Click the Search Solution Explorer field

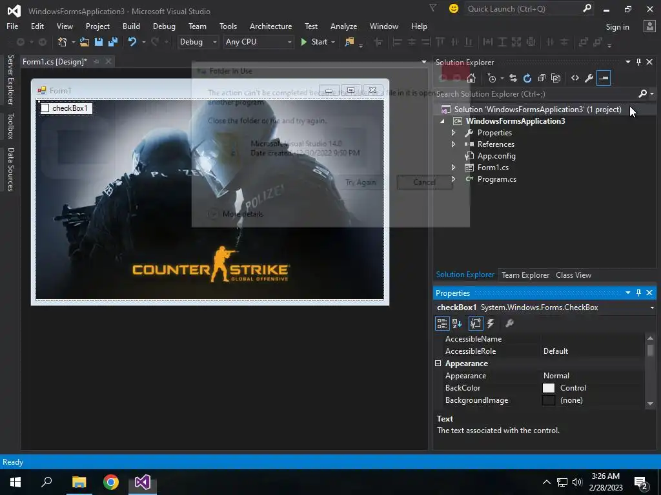click(x=535, y=94)
